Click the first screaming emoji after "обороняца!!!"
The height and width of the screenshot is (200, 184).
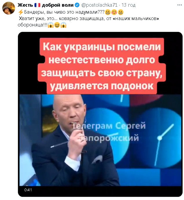pos(50,25)
